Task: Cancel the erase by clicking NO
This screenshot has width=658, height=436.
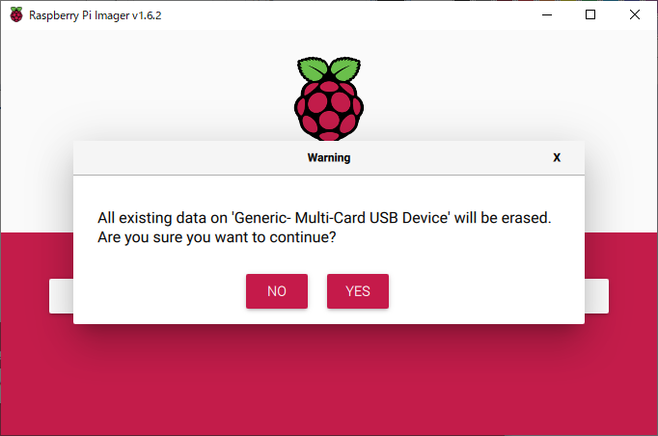Action: (277, 291)
